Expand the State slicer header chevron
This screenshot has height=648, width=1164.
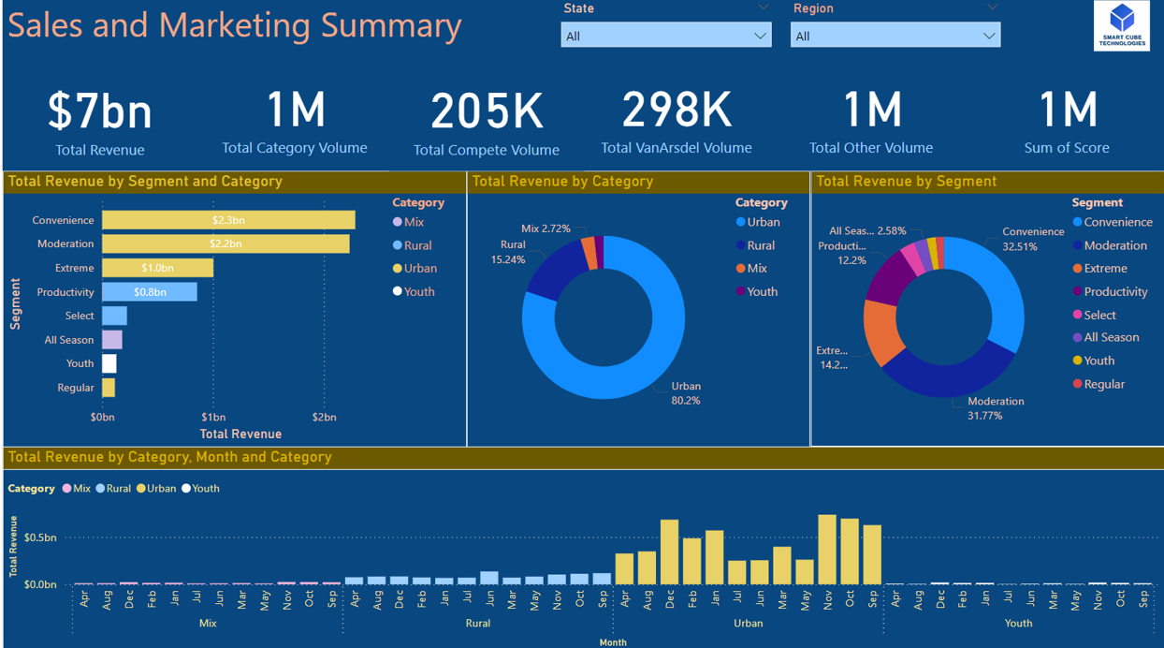coord(763,7)
